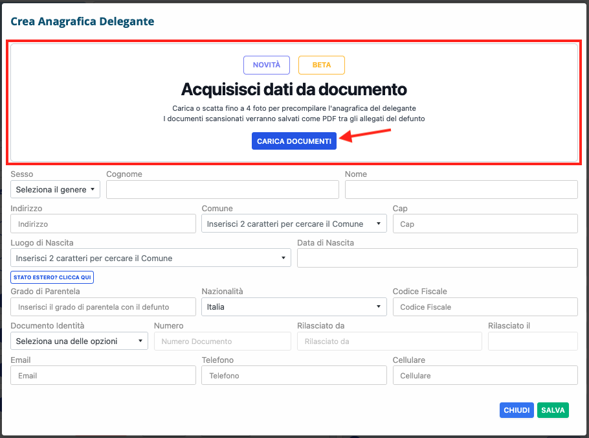Viewport: 589px width, 438px height.
Task: Click the NOVITÀ badge
Action: [x=266, y=65]
